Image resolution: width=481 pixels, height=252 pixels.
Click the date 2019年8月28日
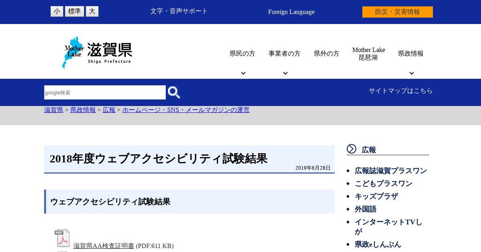(x=313, y=168)
